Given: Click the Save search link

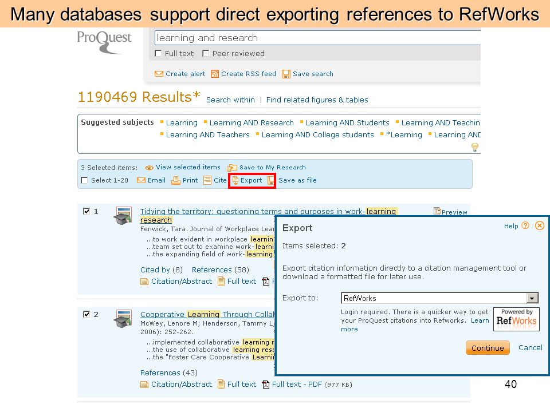Looking at the screenshot, I should coord(313,74).
